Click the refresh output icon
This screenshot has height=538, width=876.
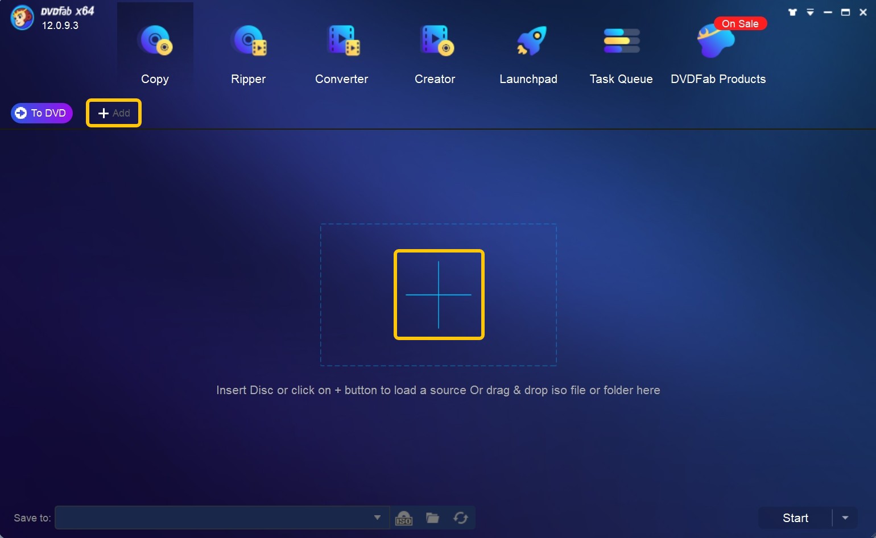click(461, 518)
